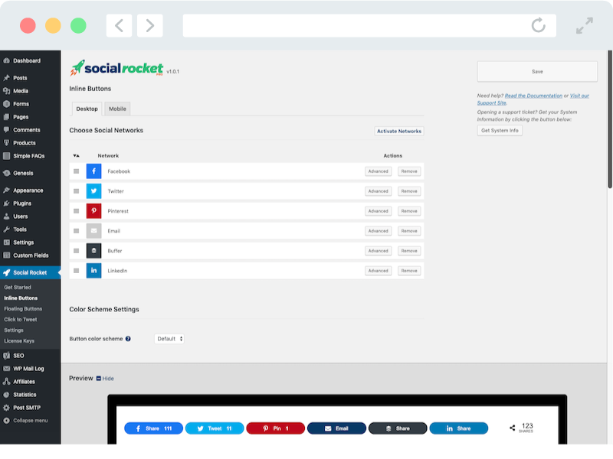Click the Pinterest network icon
The width and height of the screenshot is (613, 459).
point(93,211)
